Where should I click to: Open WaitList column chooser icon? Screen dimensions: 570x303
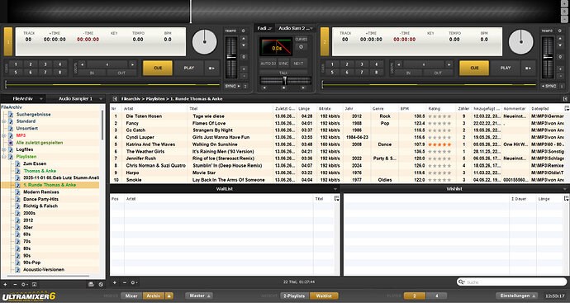[x=337, y=198]
